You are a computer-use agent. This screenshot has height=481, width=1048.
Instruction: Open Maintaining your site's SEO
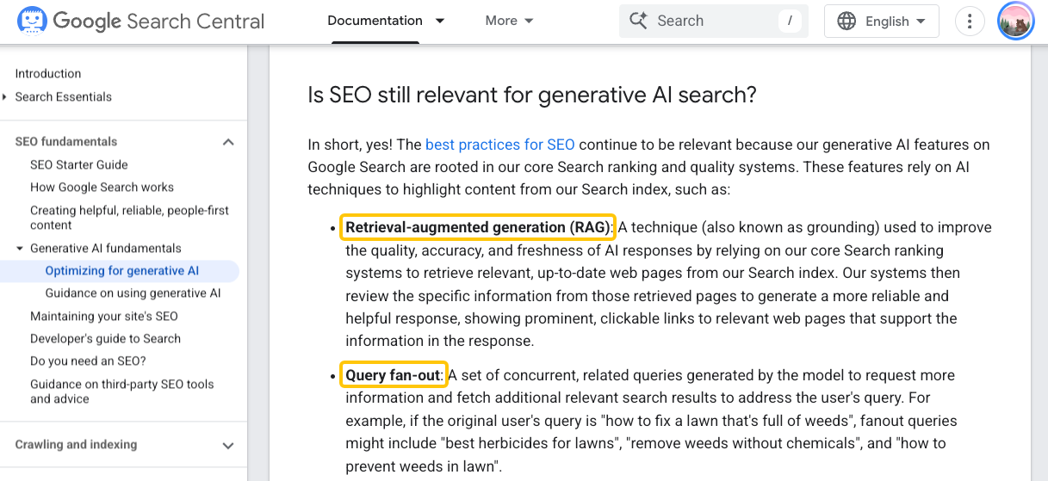pyautogui.click(x=104, y=317)
